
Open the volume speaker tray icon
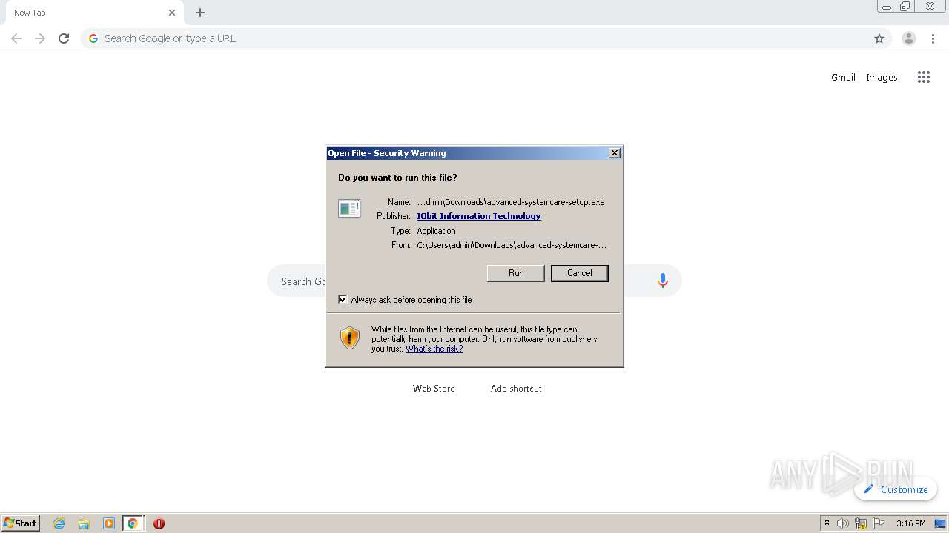click(842, 523)
